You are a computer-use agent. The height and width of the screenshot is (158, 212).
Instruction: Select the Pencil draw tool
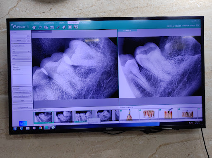[x=58, y=27]
